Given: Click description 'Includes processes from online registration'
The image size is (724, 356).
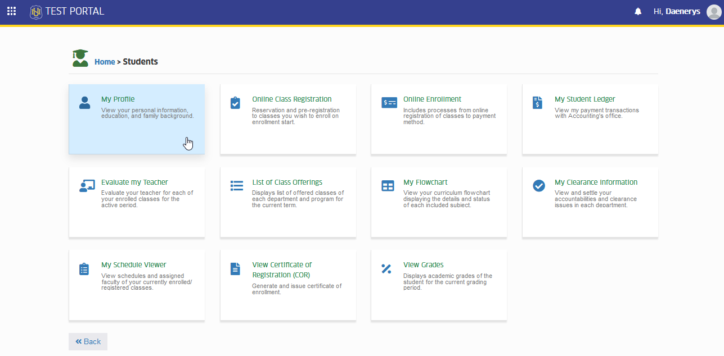Looking at the screenshot, I should tap(449, 116).
